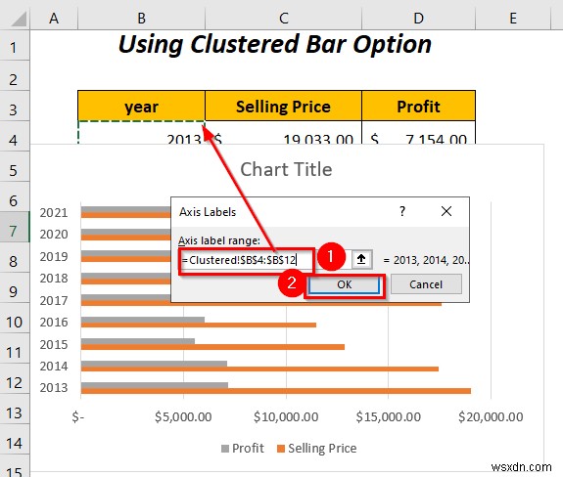Cancel the Axis Labels dialog
Viewport: 563px width, 477px height.
pyautogui.click(x=426, y=284)
